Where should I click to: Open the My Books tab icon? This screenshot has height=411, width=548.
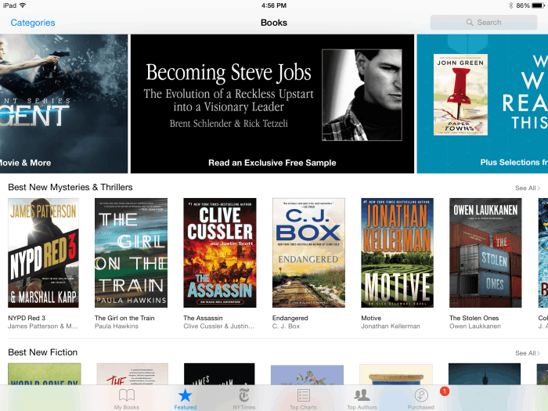point(127,395)
